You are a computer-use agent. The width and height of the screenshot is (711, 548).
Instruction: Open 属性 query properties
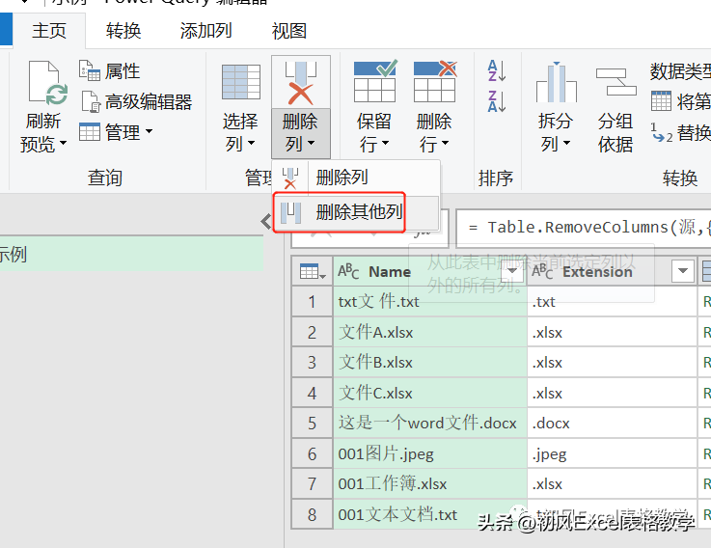[x=109, y=70]
